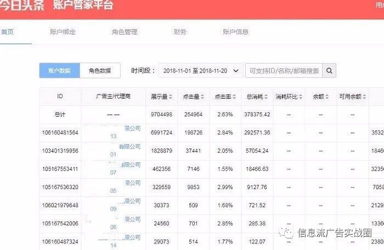Click account ID 106160481564
This screenshot has height=250, width=384.
[x=60, y=133]
